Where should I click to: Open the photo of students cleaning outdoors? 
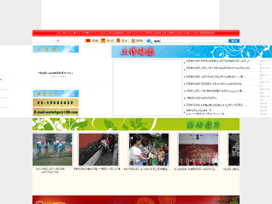coord(52,149)
